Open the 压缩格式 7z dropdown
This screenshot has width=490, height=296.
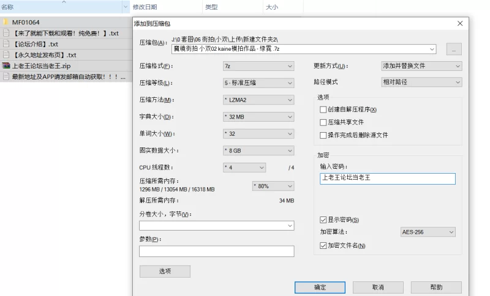pyautogui.click(x=258, y=66)
